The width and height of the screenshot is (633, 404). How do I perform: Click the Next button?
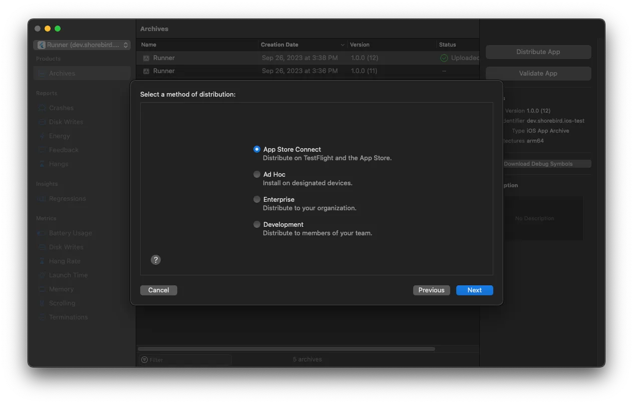[x=474, y=290]
